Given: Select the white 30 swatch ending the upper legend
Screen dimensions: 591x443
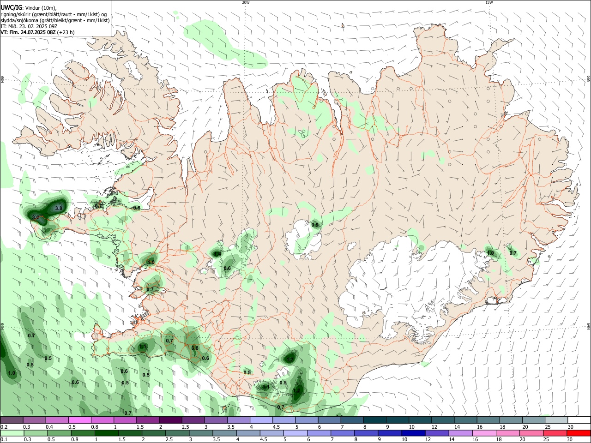Looking at the screenshot, I should point(579,420).
